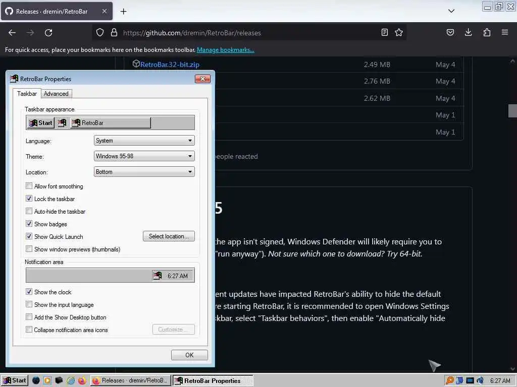Screen dimensions: 517x387
Task: Open the Firefox hamburger menu
Action: [505, 33]
